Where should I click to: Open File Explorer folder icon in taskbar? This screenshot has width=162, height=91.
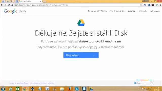(62, 89)
